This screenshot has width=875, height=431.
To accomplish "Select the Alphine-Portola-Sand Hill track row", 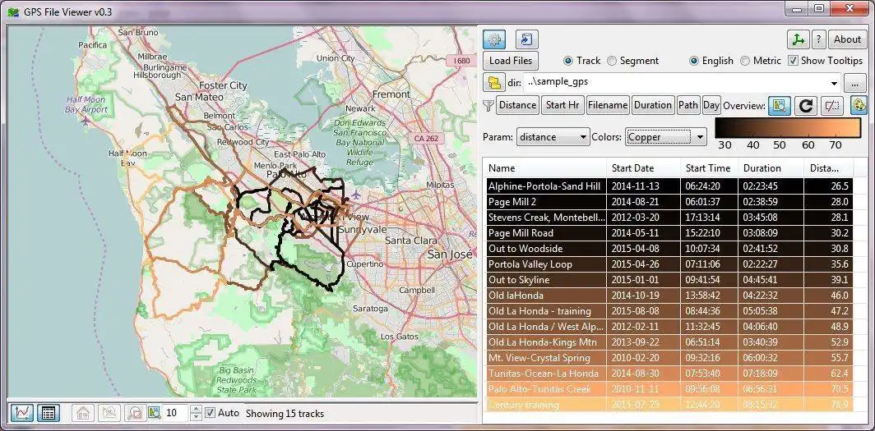I will 668,186.
